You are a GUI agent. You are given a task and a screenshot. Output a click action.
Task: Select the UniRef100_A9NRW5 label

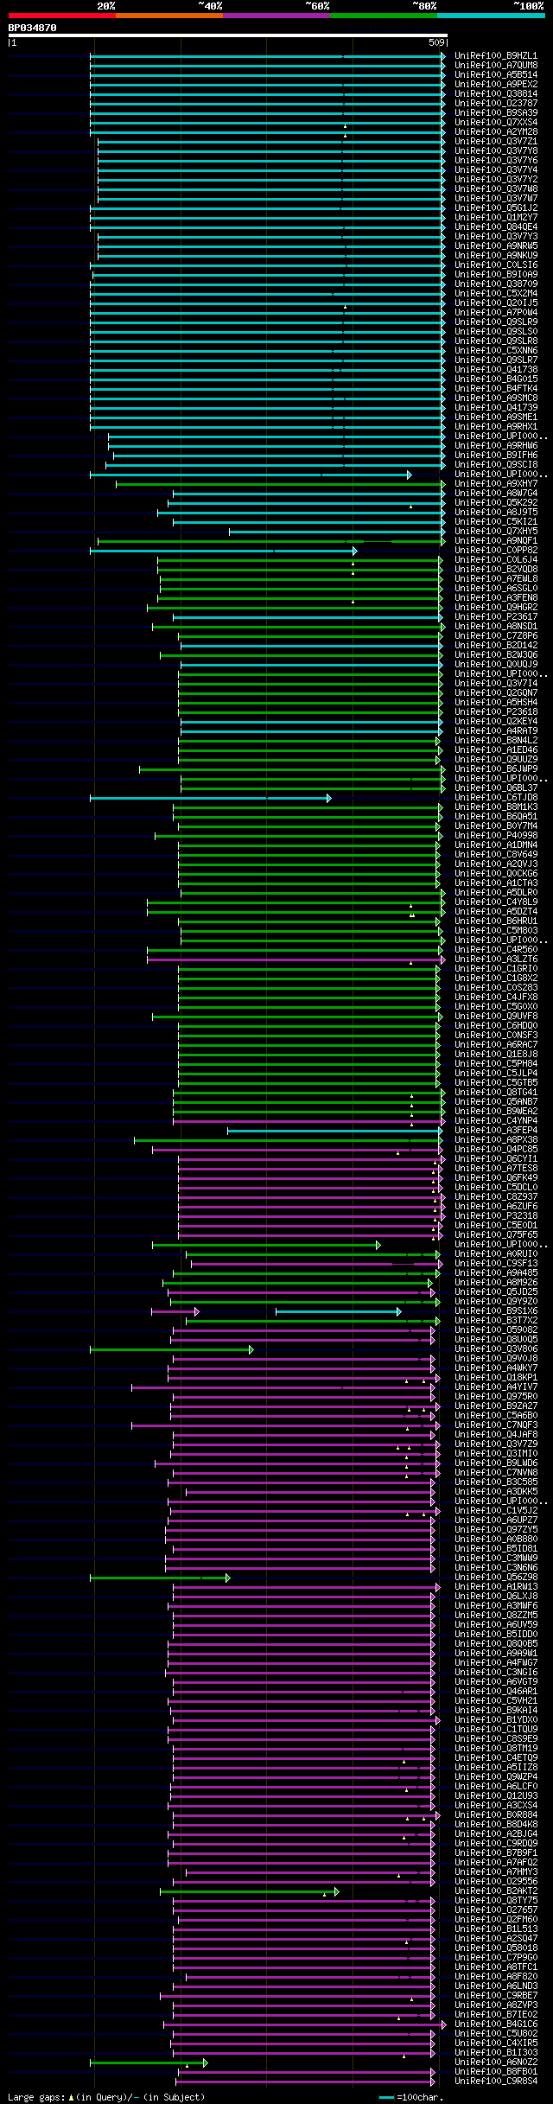pos(496,246)
